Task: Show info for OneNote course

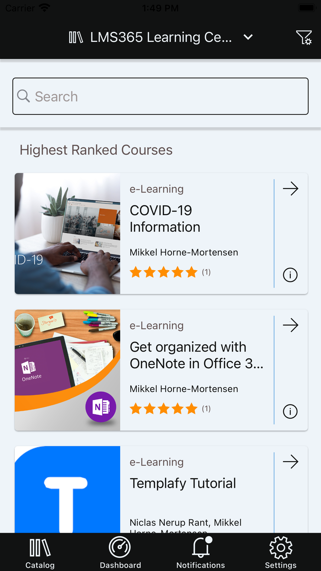Action: pos(290,411)
